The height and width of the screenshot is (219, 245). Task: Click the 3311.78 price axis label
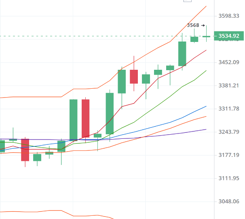click(229, 109)
